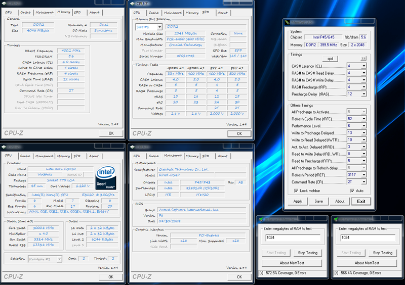
Task: Click About MemTest in the left MemTest window
Action: coord(292,263)
